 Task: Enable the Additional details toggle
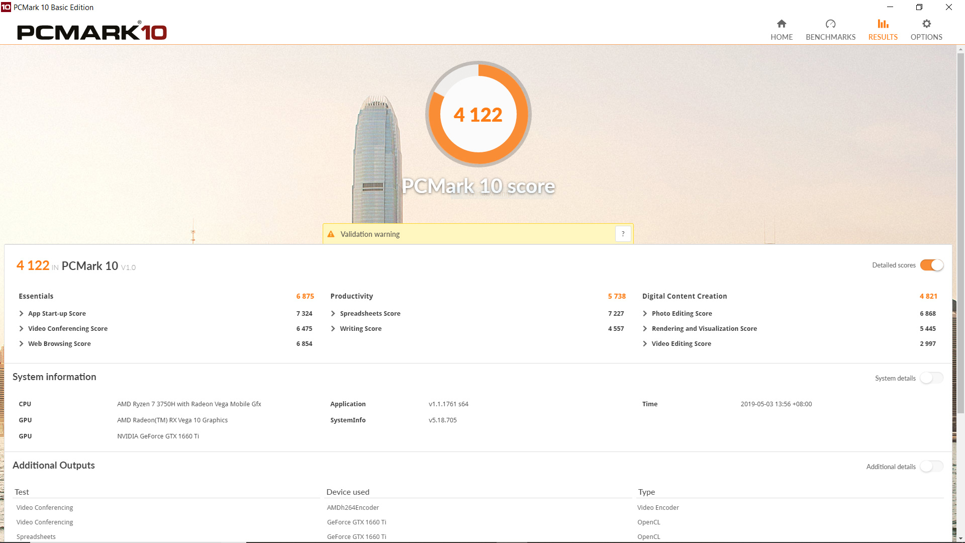(932, 467)
